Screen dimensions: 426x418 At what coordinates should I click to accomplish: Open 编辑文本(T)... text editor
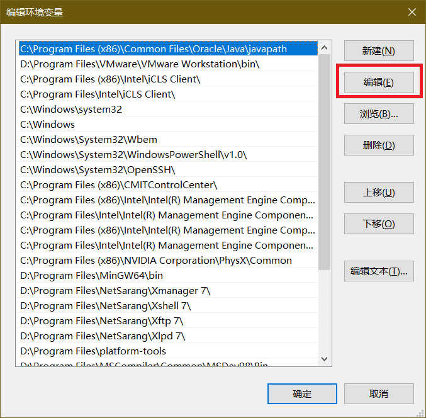(379, 271)
